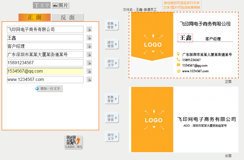Click the highlighted email input field
This screenshot has height=160, width=244.
(x=44, y=71)
